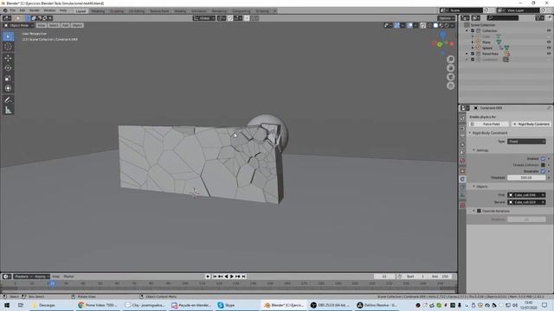Toggle visibility eye of Plane object
The height and width of the screenshot is (311, 554).
pos(549,42)
